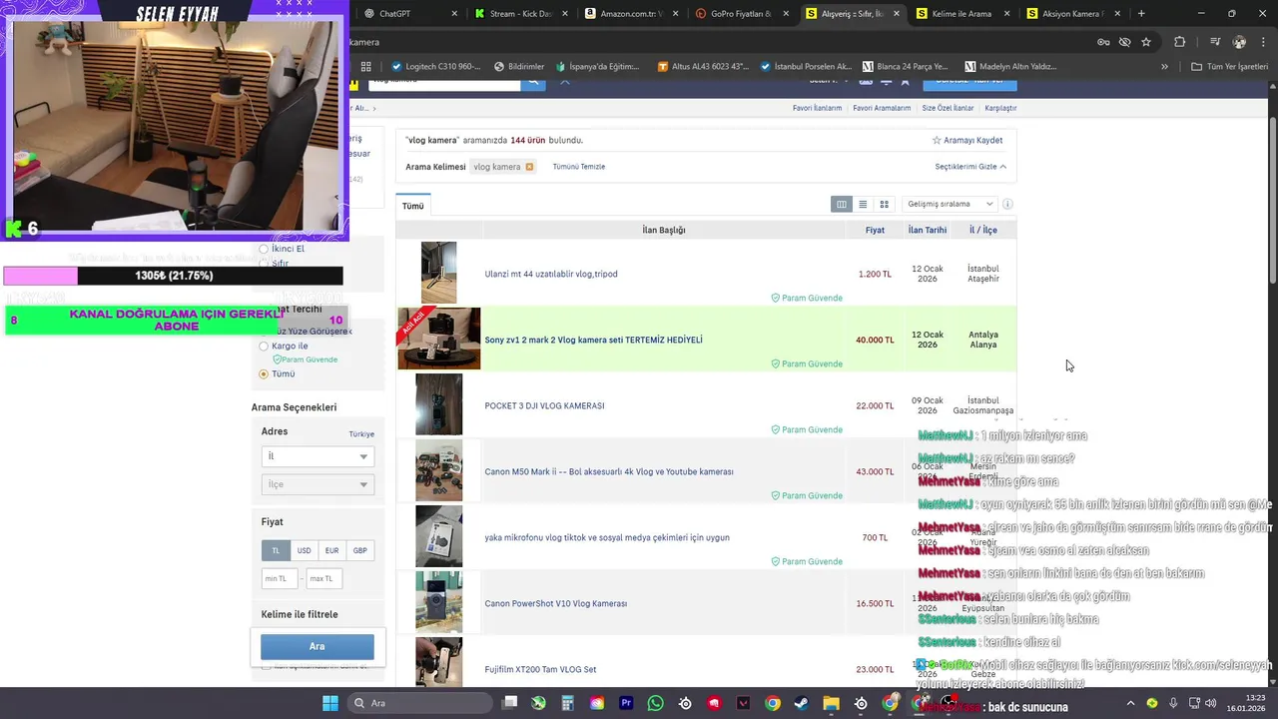Open the İl province dropdown
This screenshot has height=719, width=1278.
318,456
